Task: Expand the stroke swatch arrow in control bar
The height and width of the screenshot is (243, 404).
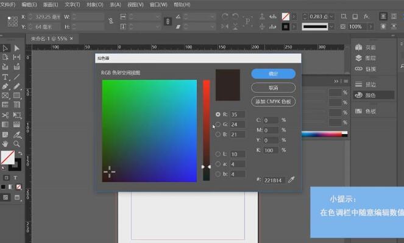Action: (x=294, y=27)
